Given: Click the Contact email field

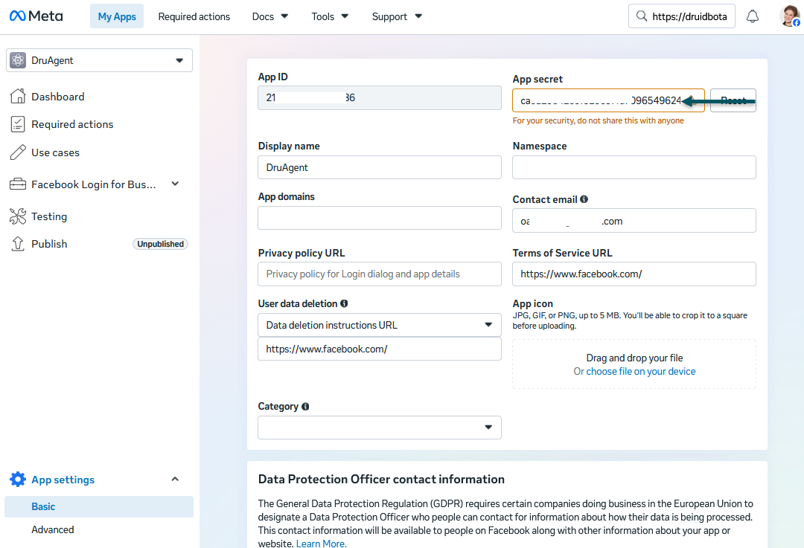Looking at the screenshot, I should coord(634,220).
